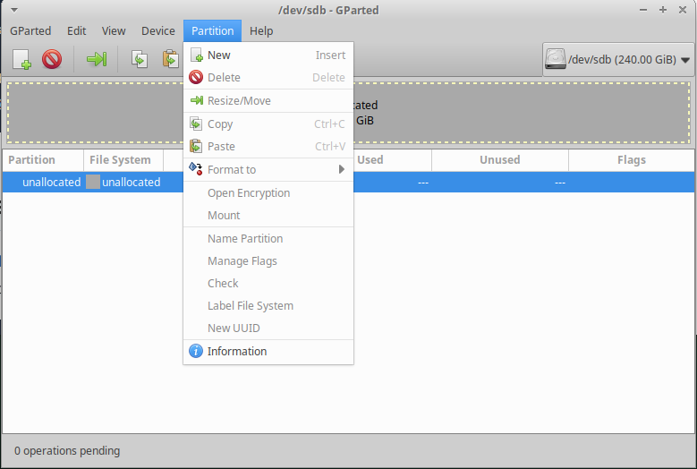This screenshot has height=469, width=697.
Task: Click the unallocated disk map graphic
Action: [x=349, y=113]
